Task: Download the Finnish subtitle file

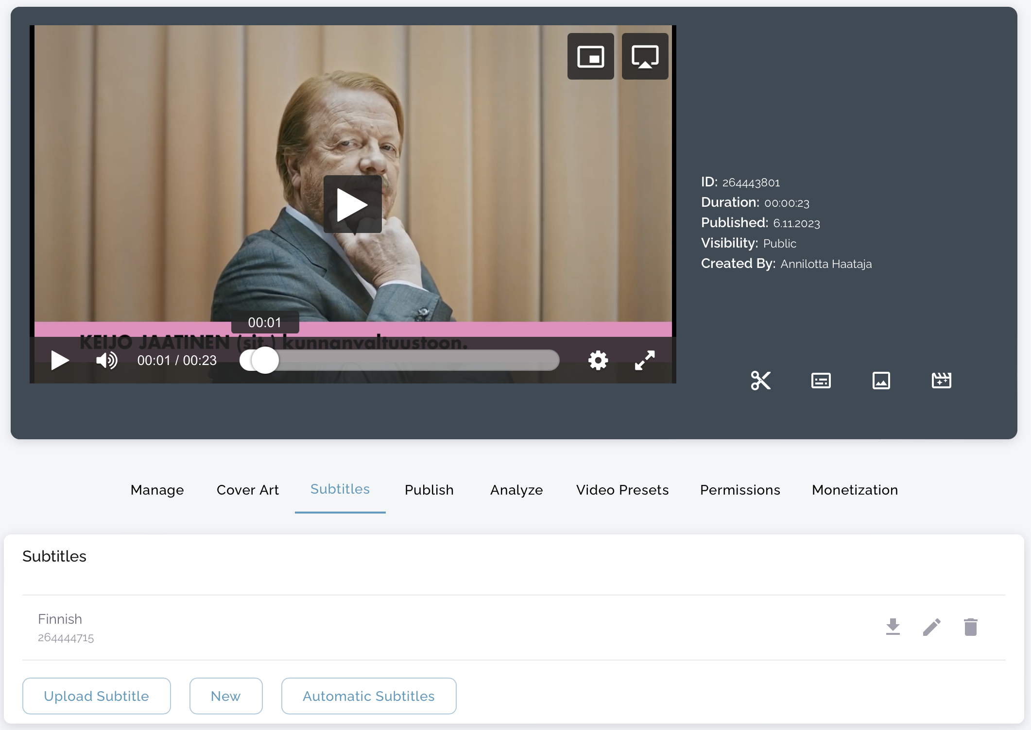Action: [893, 627]
